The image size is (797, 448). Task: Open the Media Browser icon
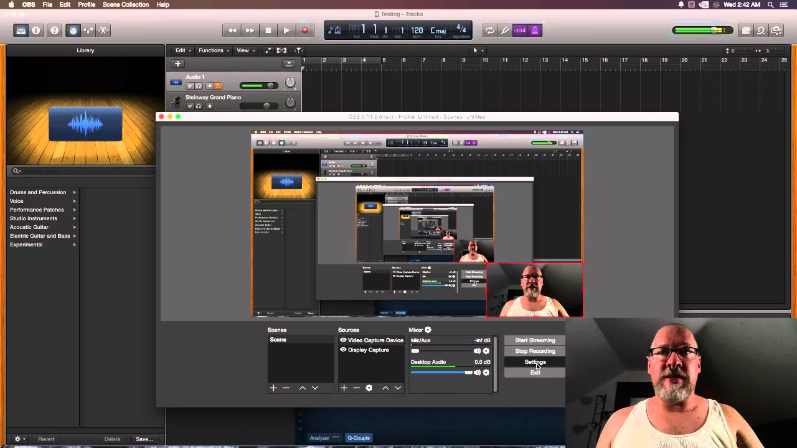(x=776, y=30)
